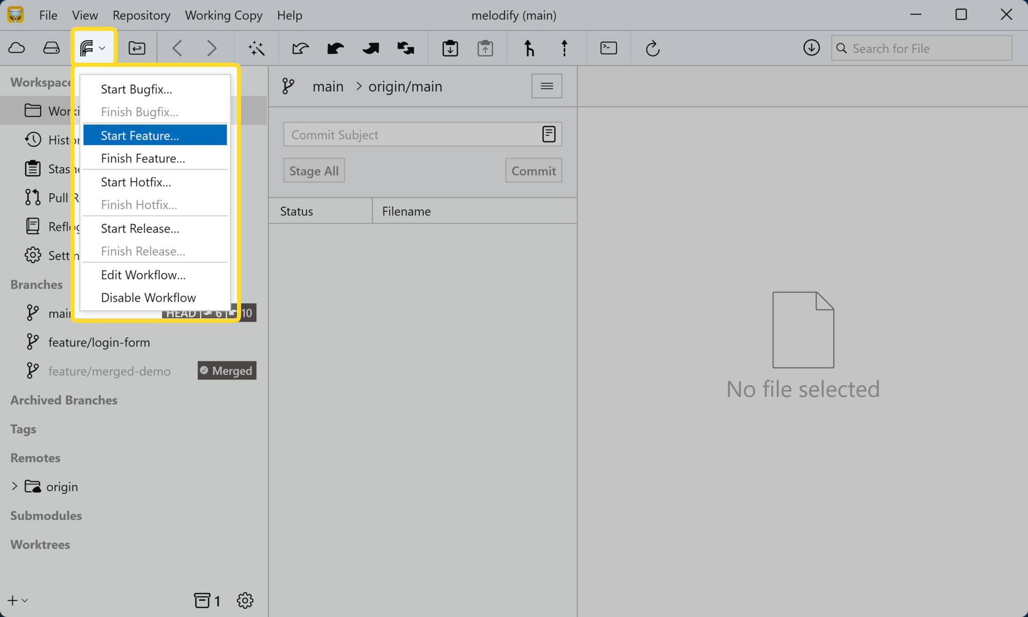Choose Start Feature... from the menu

155,135
